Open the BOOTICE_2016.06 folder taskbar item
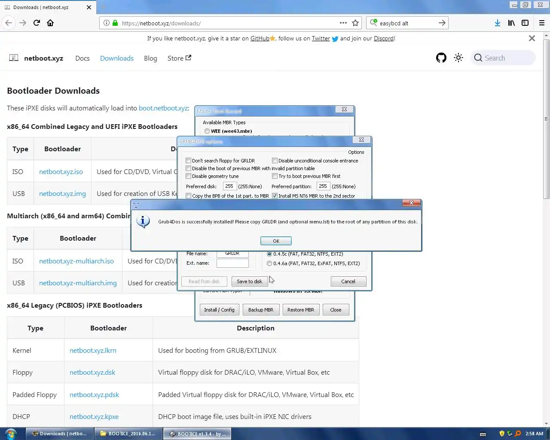The image size is (550, 440). [x=128, y=434]
